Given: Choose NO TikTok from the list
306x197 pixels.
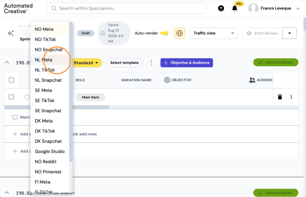Looking at the screenshot, I should [50, 39].
